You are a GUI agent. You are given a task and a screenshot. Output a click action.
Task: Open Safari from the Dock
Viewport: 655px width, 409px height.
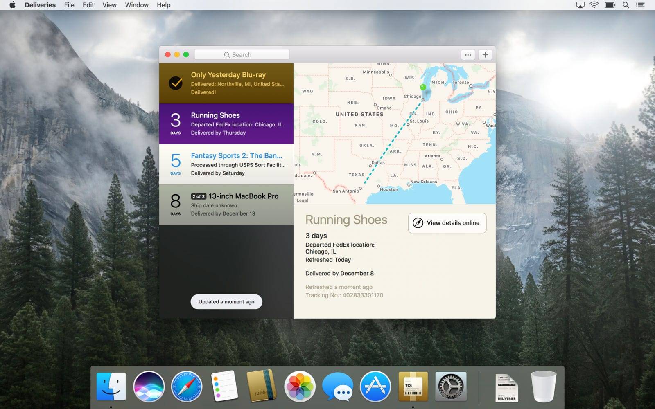[186, 387]
